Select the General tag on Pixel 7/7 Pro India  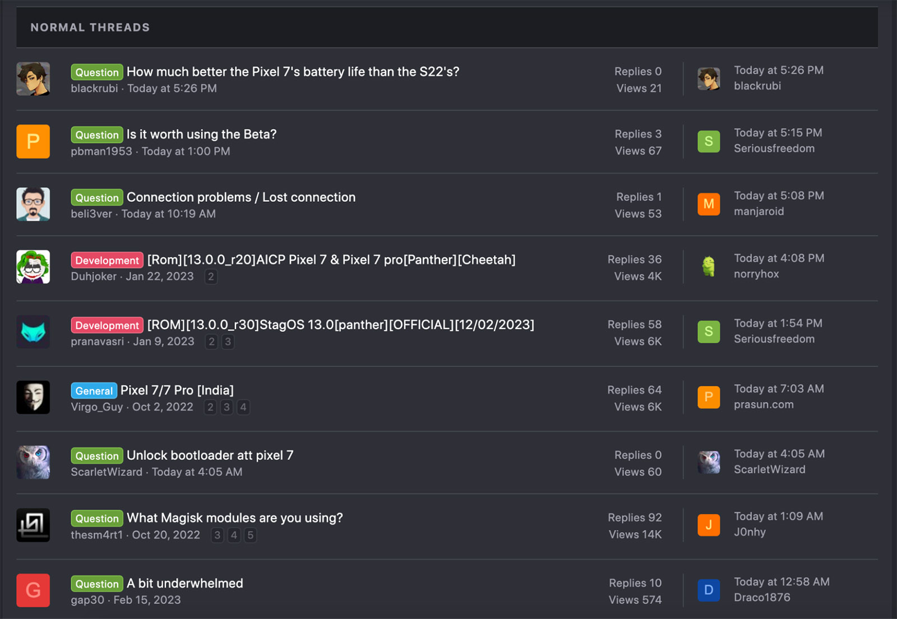[93, 390]
